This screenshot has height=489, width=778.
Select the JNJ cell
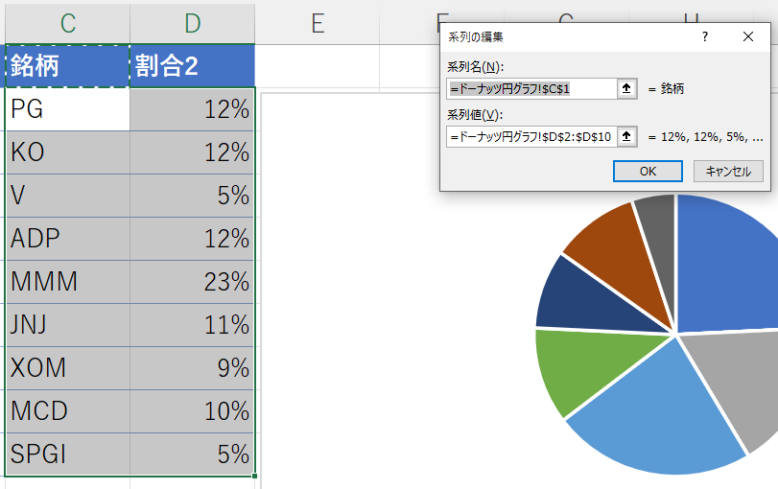[x=67, y=325]
